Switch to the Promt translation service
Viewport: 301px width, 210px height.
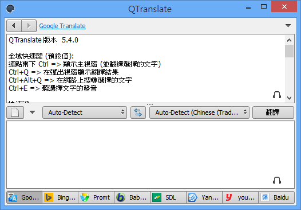click(x=96, y=197)
